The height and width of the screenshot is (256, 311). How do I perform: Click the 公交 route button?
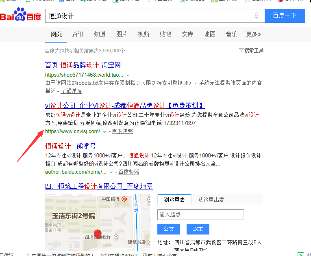pos(168,229)
